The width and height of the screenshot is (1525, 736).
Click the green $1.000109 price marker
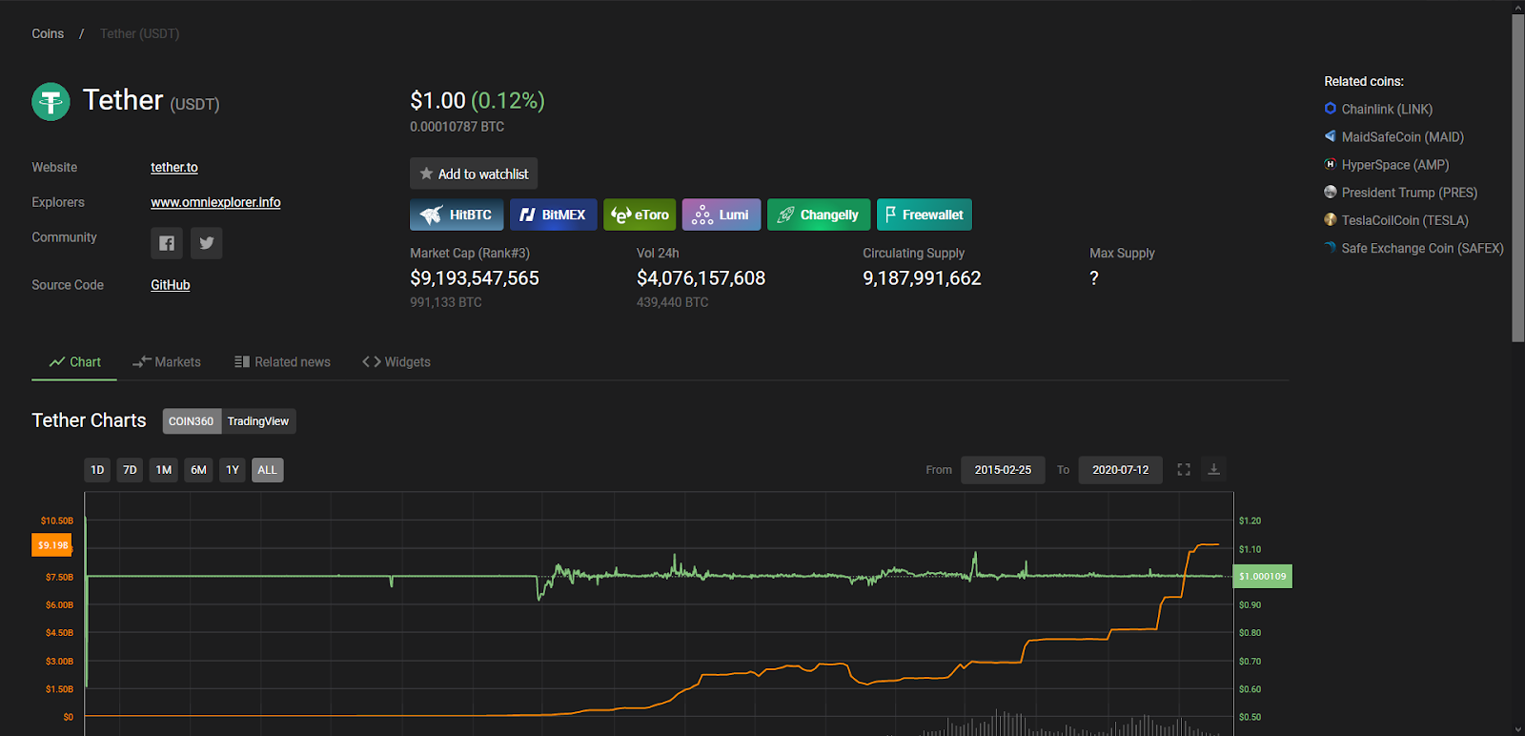1263,576
